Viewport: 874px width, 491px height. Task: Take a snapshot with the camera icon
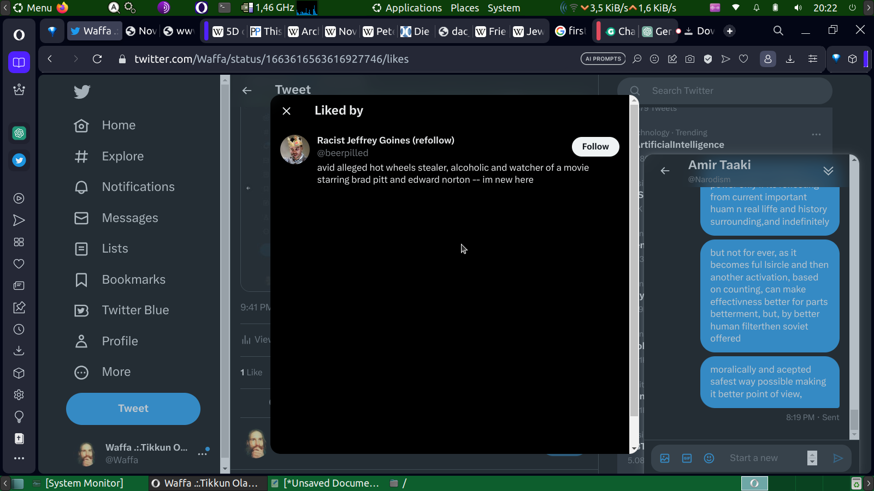690,59
